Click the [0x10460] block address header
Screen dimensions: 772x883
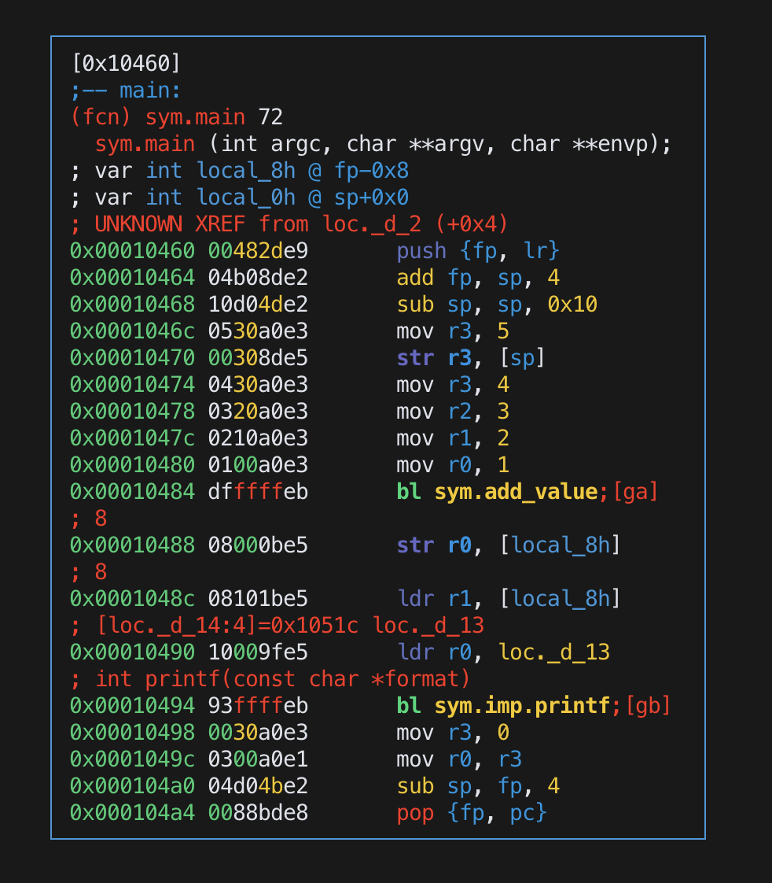126,63
